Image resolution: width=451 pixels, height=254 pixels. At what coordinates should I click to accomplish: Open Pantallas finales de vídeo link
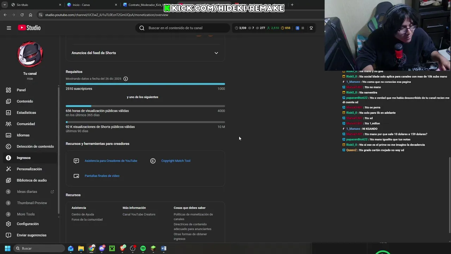pos(102,176)
